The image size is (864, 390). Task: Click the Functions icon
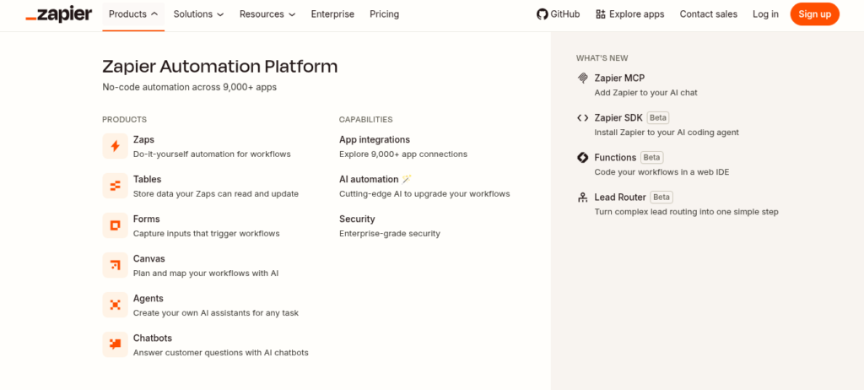pos(582,158)
